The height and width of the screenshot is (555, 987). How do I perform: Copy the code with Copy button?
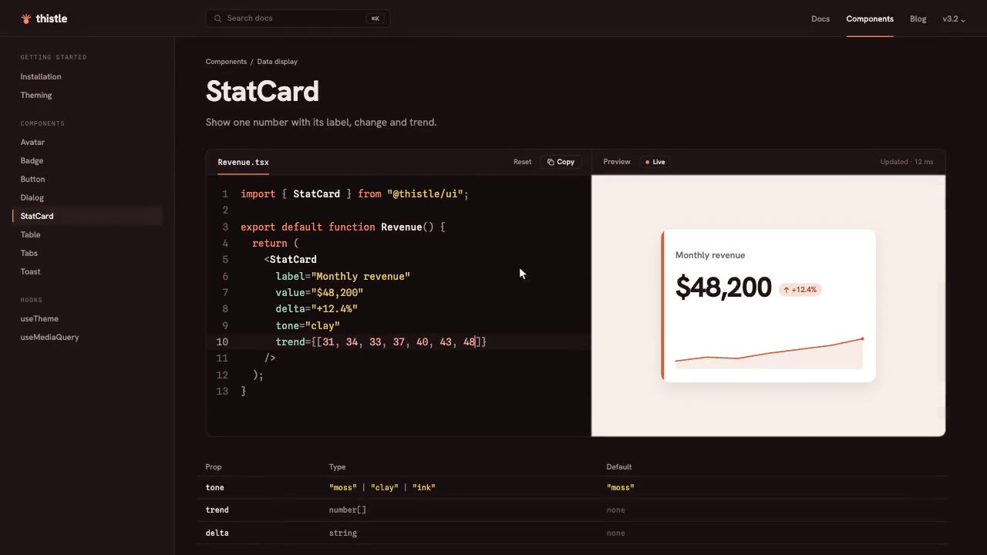point(561,162)
